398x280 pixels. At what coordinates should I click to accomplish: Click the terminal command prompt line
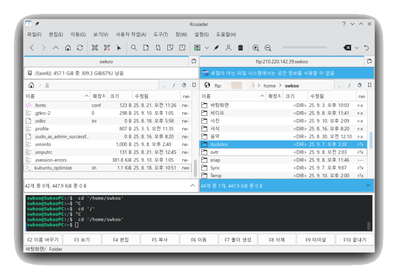pos(53,225)
